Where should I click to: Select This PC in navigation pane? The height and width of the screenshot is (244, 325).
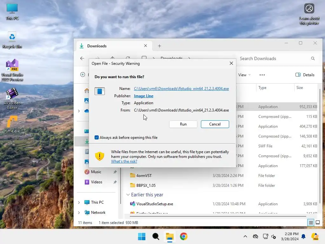pyautogui.click(x=97, y=202)
